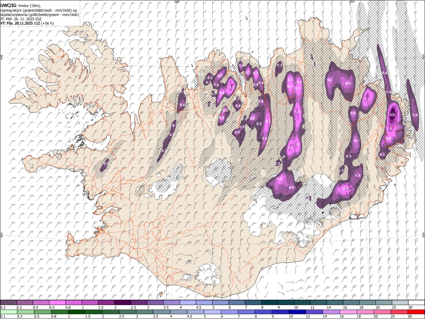Screen dimensions: 425x319
Task: Click the '0.8' label under the green legend row
Action: tap(53, 317)
